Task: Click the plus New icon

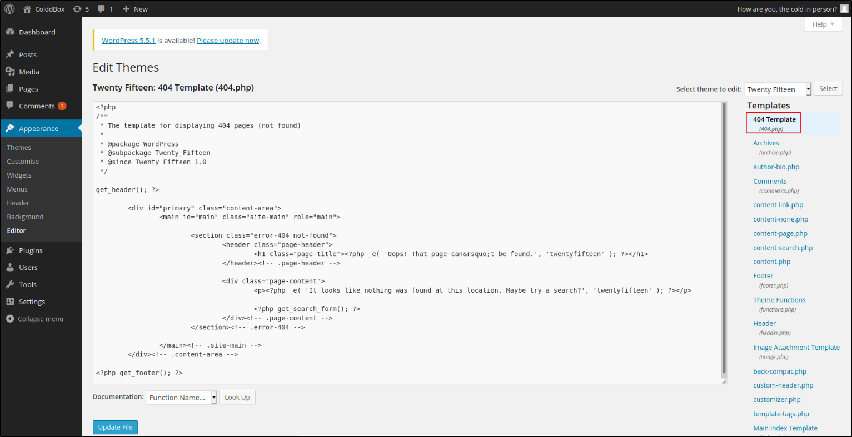Action: coord(126,9)
